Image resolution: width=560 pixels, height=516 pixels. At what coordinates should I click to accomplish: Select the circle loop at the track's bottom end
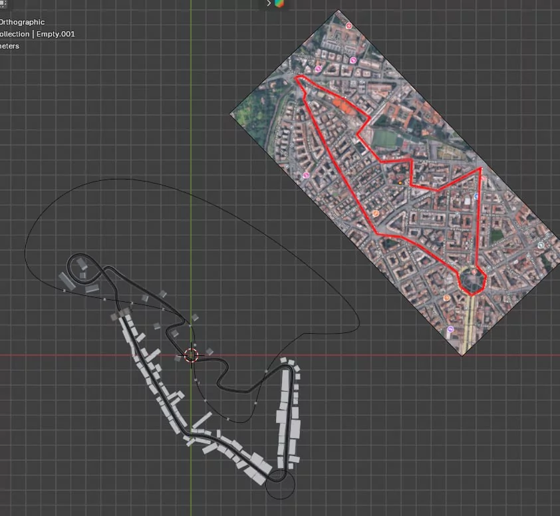coord(279,487)
